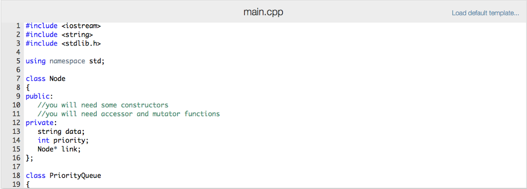The height and width of the screenshot is (189, 527).
Task: Click line number 7 in gutter
Action: 18,79
